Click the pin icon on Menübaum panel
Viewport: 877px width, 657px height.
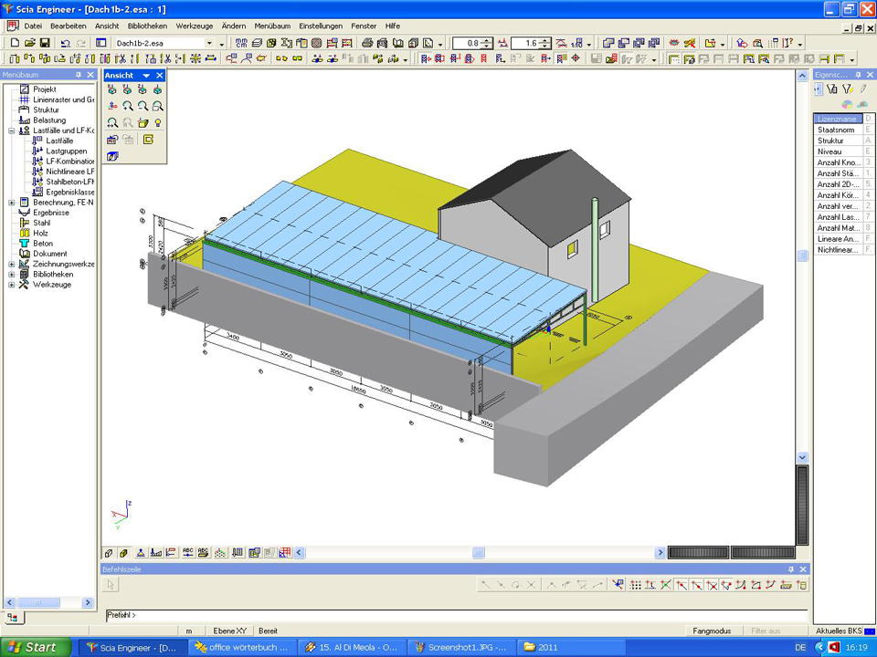pos(78,75)
